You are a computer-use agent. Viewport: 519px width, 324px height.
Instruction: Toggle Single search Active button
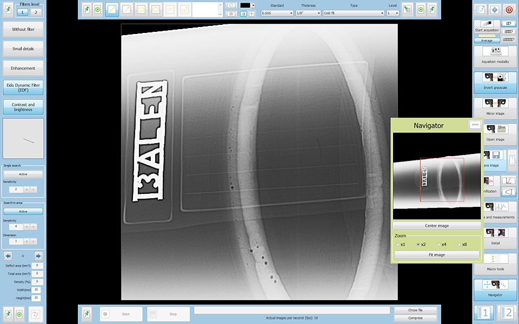(x=23, y=174)
